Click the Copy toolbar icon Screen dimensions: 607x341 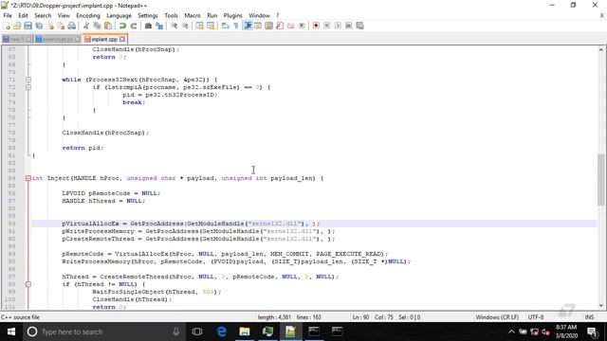(97, 26)
